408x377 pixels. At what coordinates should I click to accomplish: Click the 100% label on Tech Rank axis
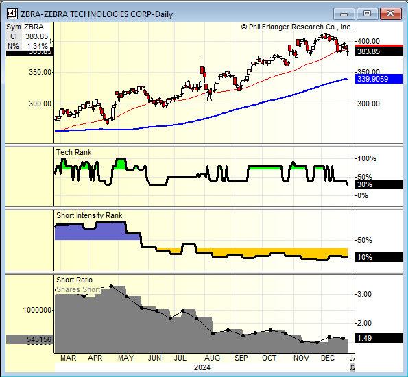(367, 158)
